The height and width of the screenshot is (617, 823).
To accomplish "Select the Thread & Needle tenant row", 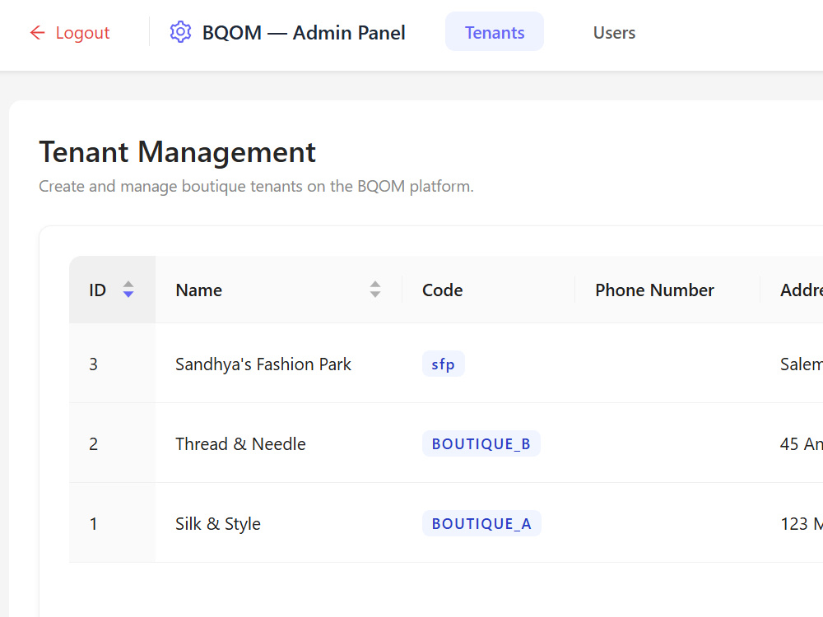I will click(x=446, y=443).
